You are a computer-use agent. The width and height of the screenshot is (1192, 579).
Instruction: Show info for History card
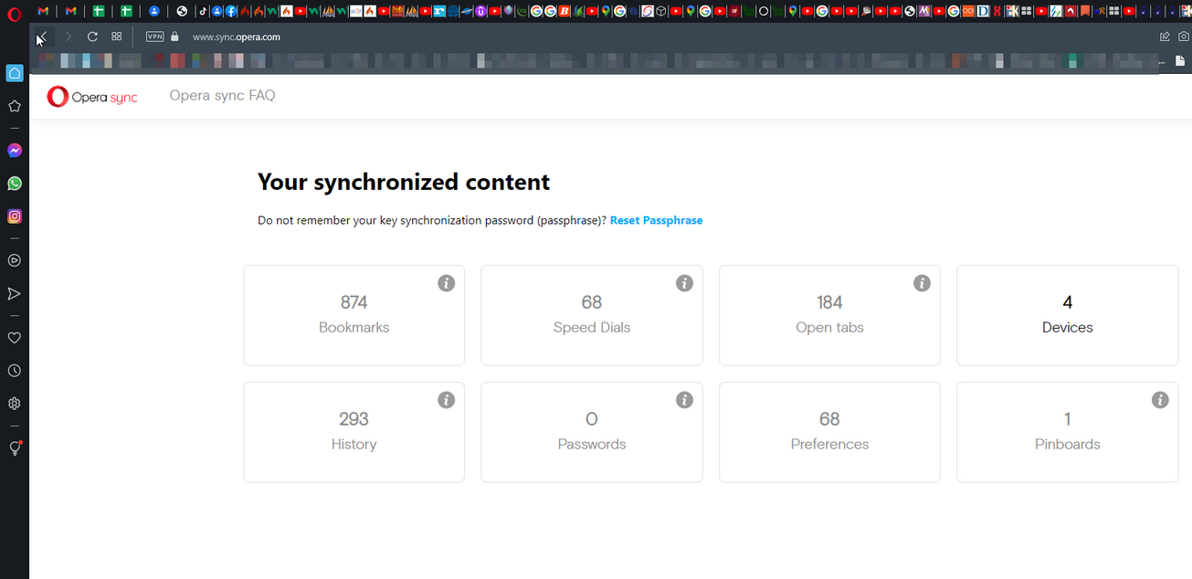click(x=446, y=400)
